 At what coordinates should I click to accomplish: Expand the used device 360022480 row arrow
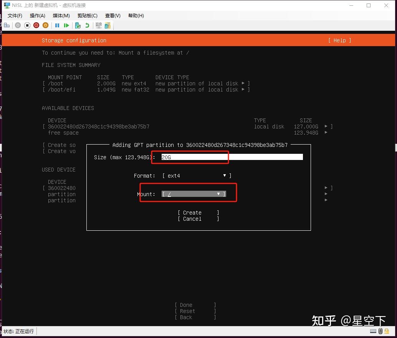tap(326, 188)
